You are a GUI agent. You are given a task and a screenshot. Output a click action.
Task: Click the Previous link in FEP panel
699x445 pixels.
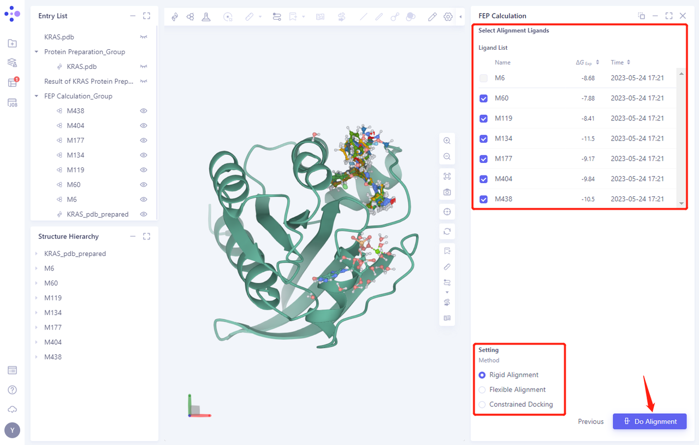click(x=590, y=421)
